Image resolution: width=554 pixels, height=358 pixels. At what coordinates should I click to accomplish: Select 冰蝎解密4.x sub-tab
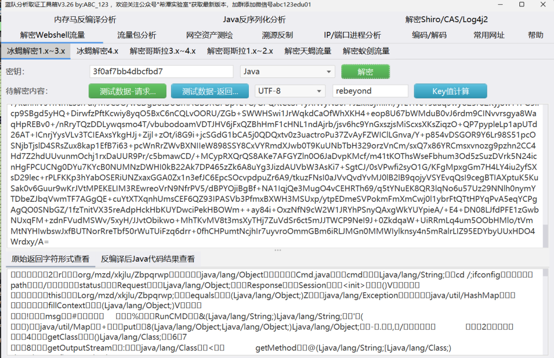tap(97, 51)
